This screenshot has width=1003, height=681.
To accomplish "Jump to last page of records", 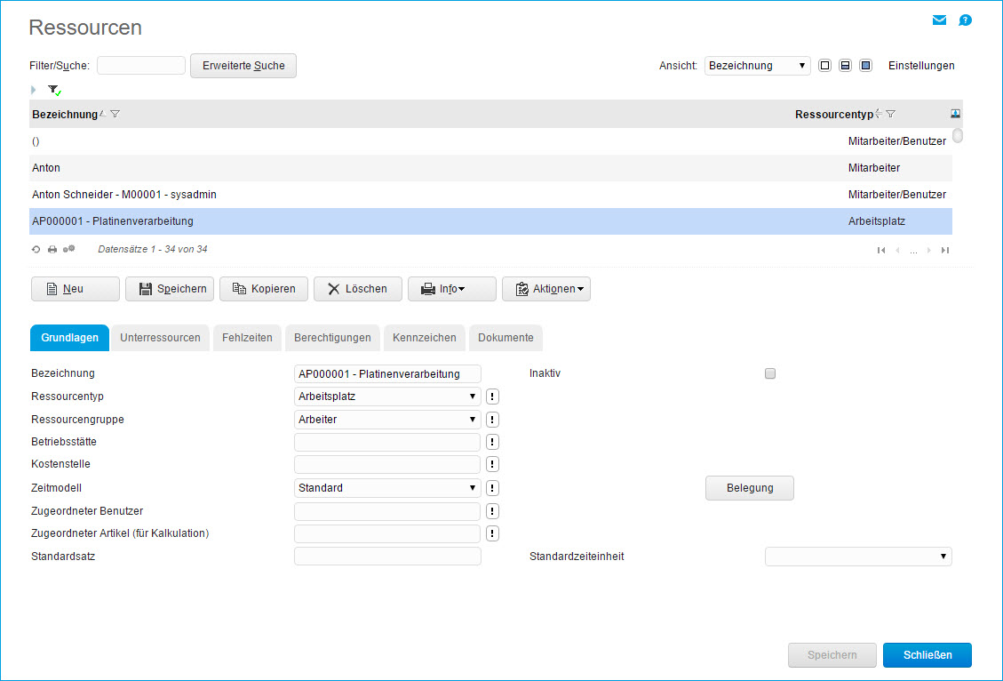I will click(945, 251).
